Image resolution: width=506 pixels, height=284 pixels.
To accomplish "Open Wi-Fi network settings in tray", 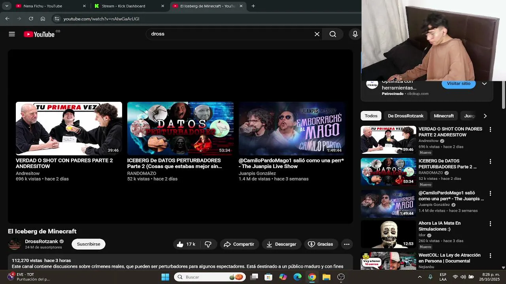I will click(455, 277).
